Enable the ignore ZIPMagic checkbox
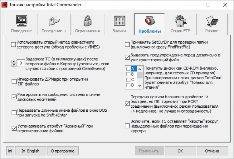Screen dimensions: 234x159 tap(14, 82)
